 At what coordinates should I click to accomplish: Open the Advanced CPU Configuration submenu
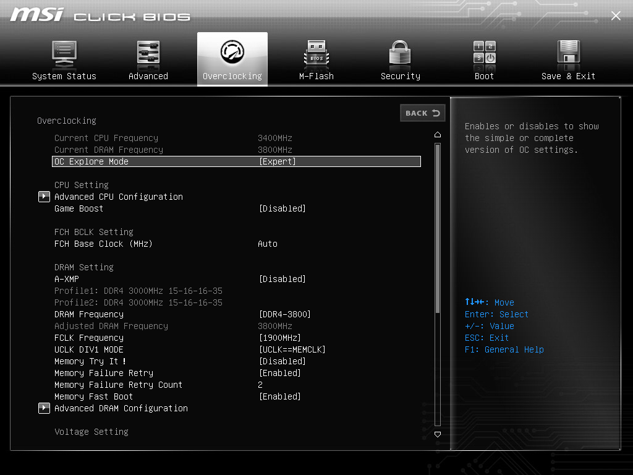point(119,197)
